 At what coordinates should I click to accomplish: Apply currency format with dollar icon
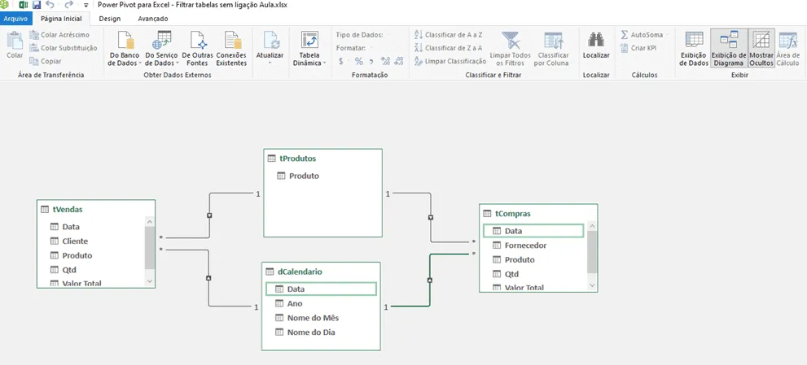342,61
